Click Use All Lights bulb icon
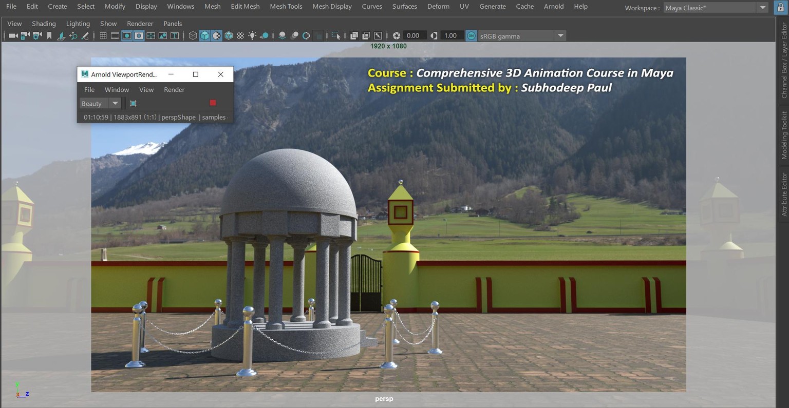Image resolution: width=789 pixels, height=408 pixels. [x=252, y=35]
